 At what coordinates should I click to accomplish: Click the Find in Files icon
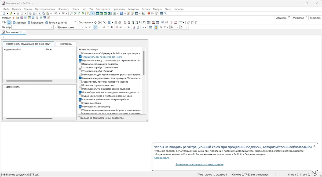click(x=88, y=13)
